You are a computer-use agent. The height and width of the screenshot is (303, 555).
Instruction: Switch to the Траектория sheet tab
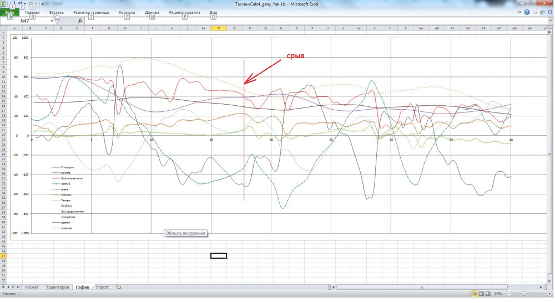[x=57, y=287]
